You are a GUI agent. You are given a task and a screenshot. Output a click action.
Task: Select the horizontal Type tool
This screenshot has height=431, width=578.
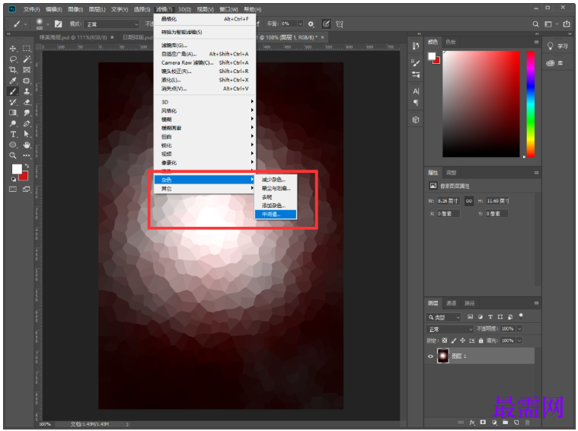click(x=13, y=134)
